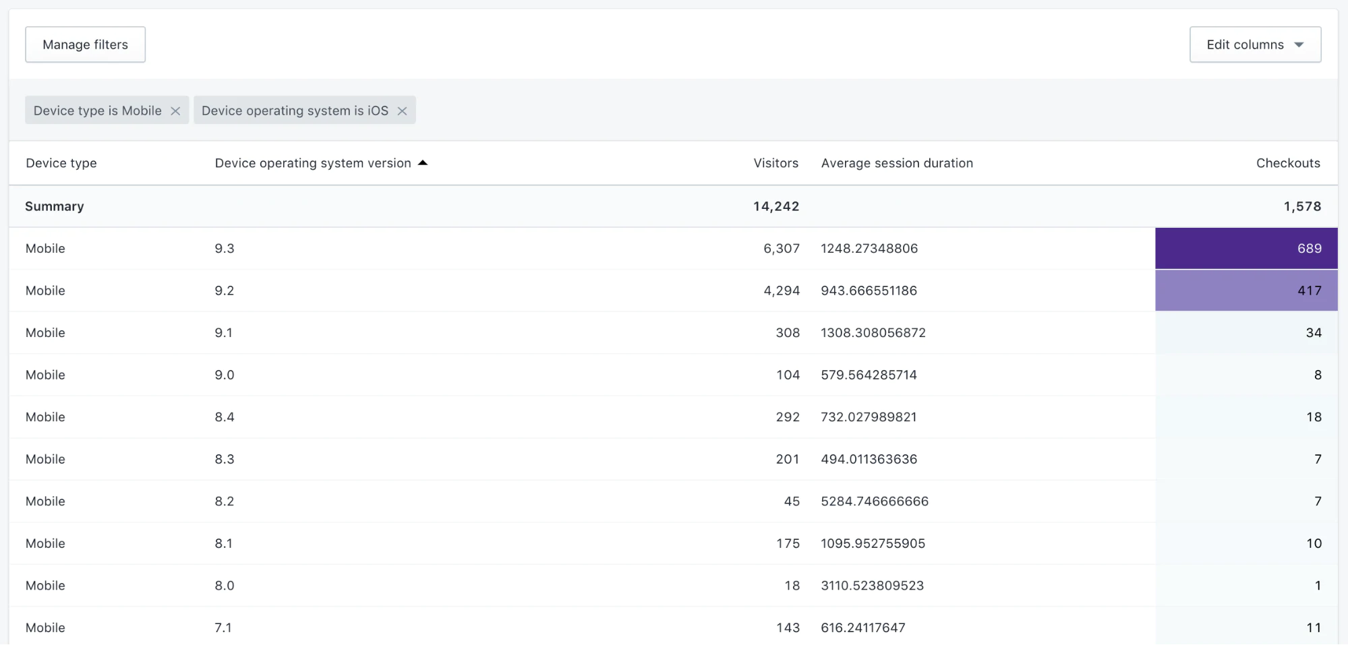
Task: Remove the Device operating system is iOS filter
Action: (402, 111)
